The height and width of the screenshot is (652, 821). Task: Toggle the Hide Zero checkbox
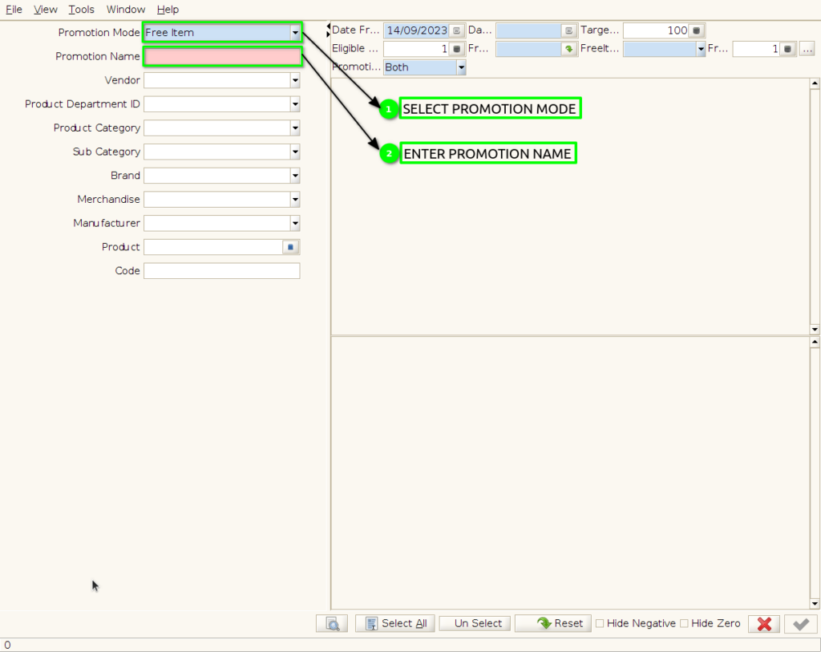(684, 623)
